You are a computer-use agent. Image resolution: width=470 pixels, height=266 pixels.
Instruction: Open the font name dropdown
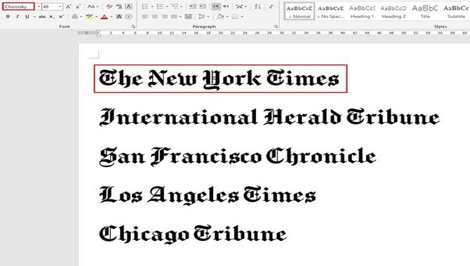tap(39, 6)
